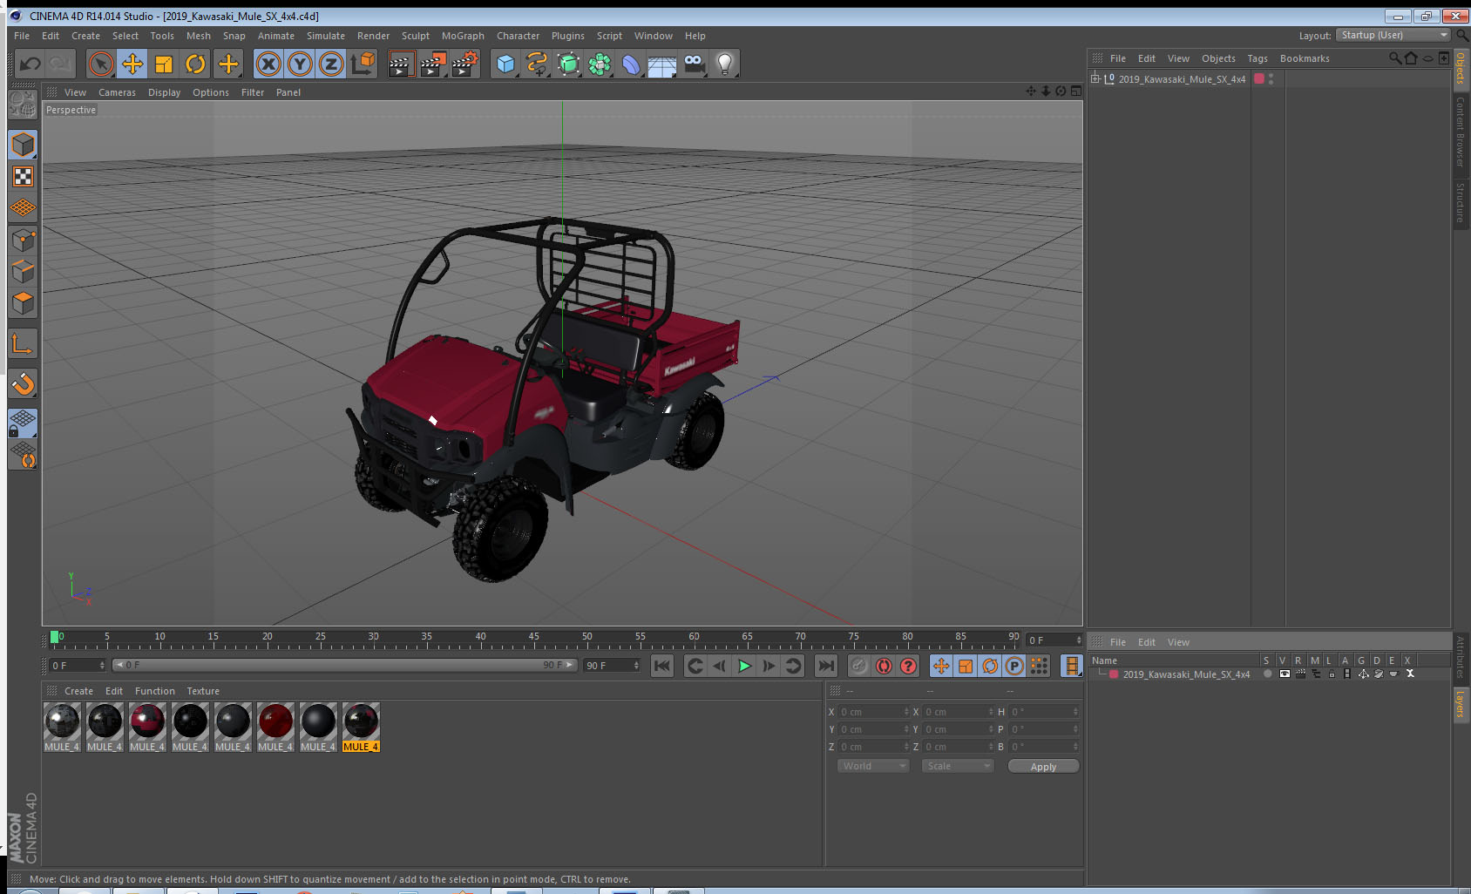This screenshot has width=1471, height=894.
Task: Toggle Parameter keyframe recording icon
Action: point(1014,666)
